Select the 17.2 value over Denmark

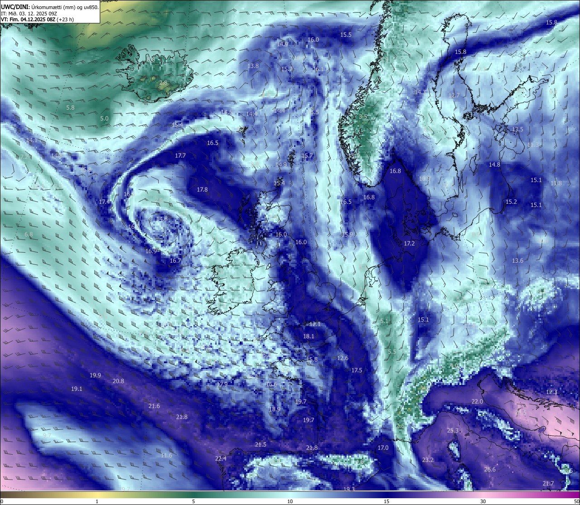pos(409,244)
